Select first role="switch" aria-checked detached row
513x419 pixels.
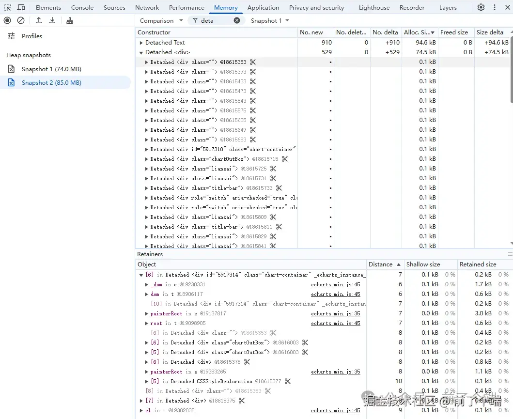322,198
